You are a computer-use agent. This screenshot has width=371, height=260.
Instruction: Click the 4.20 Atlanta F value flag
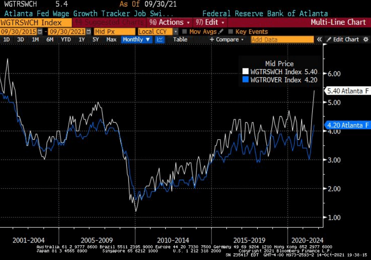click(348, 125)
